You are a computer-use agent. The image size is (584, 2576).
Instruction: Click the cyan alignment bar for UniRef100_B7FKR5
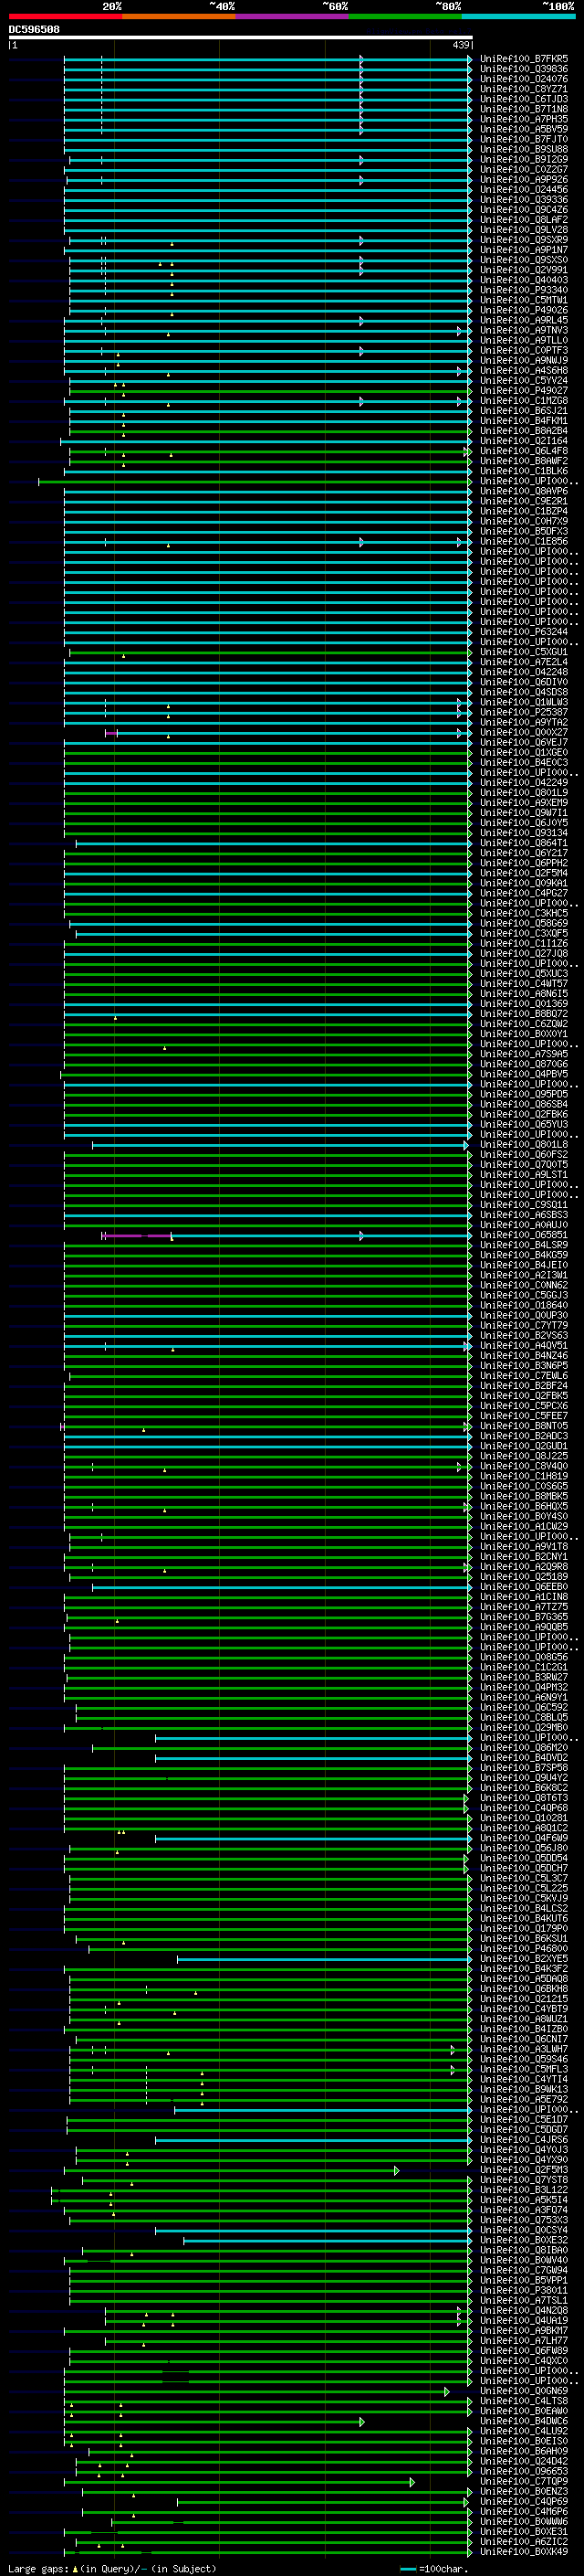tap(267, 59)
